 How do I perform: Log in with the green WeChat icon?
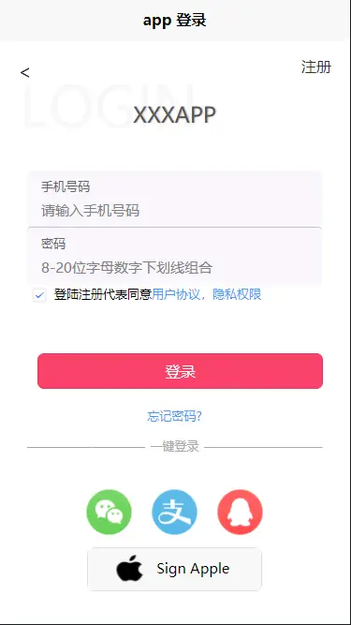(x=109, y=512)
